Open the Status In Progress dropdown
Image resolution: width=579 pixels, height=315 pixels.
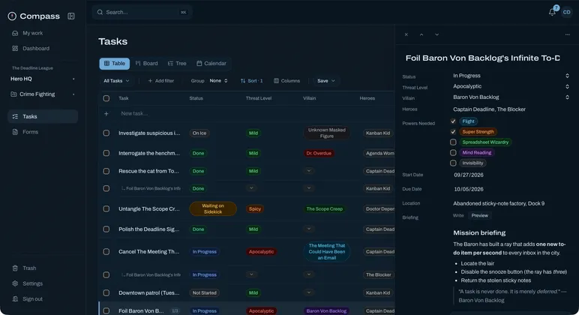pyautogui.click(x=511, y=76)
